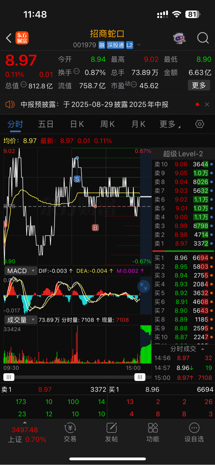215x465 pixels.
Task: Expand the 更多 chart period dropdown
Action: [170, 124]
